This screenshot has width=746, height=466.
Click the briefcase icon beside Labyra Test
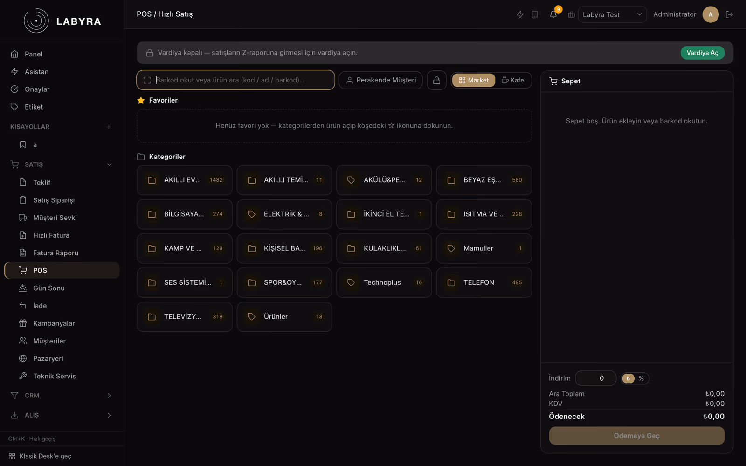[x=571, y=14]
